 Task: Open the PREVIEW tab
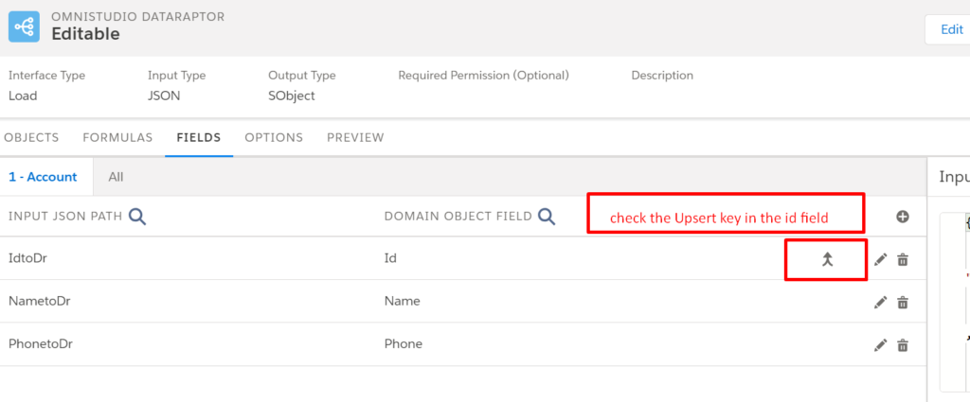click(x=356, y=138)
